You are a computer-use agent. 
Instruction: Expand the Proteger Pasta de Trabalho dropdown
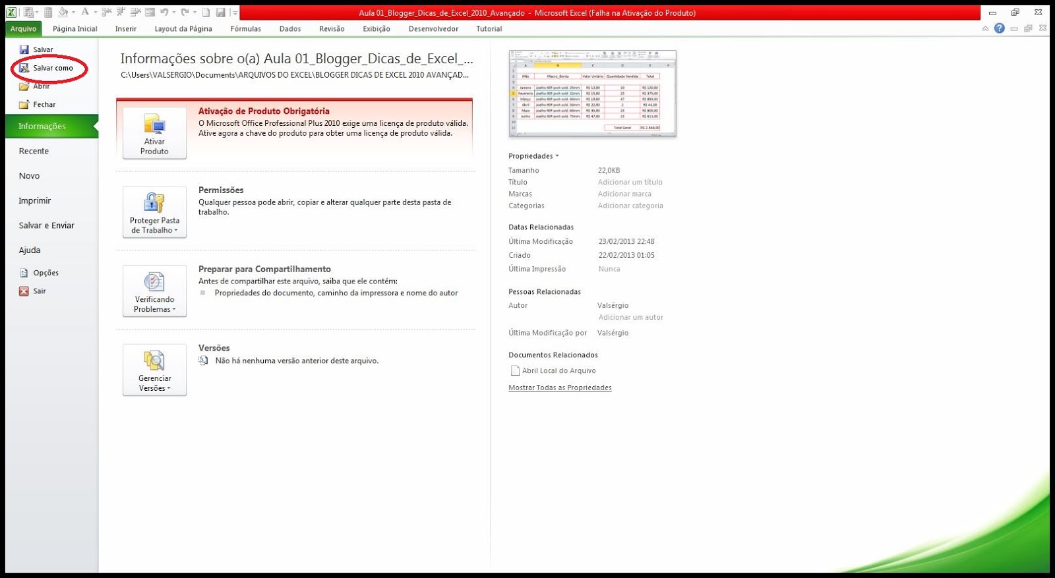point(154,212)
